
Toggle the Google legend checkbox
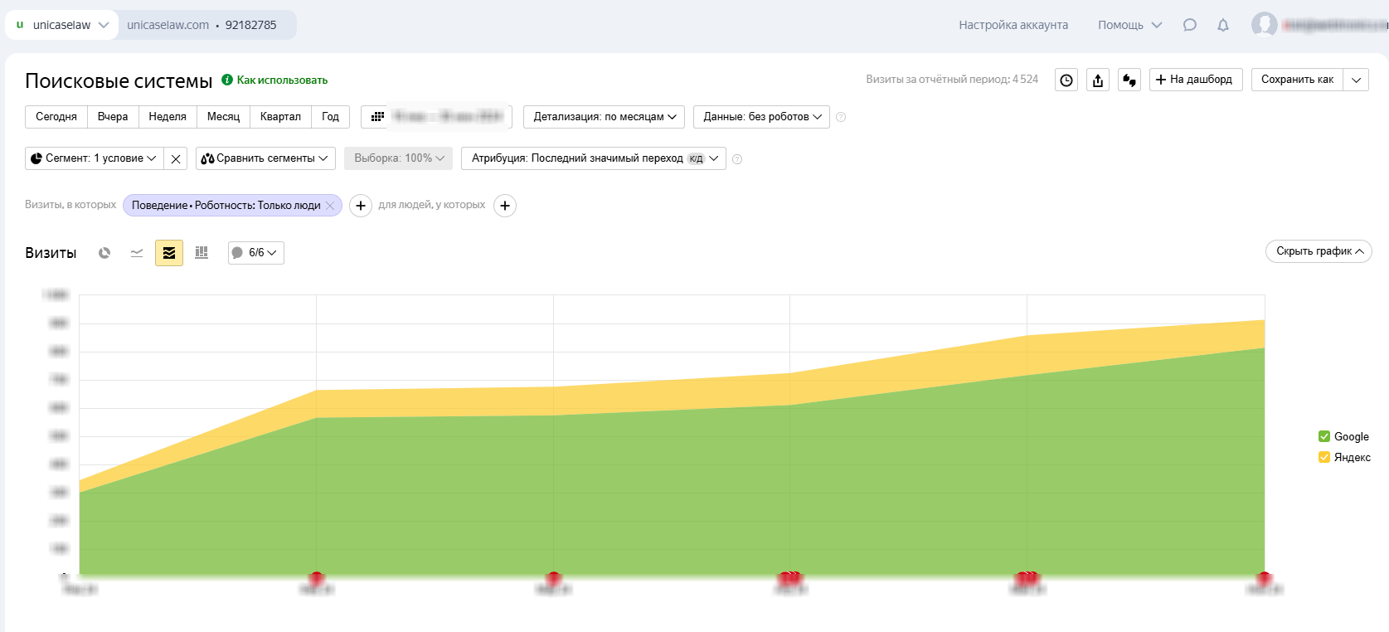[x=1324, y=436]
